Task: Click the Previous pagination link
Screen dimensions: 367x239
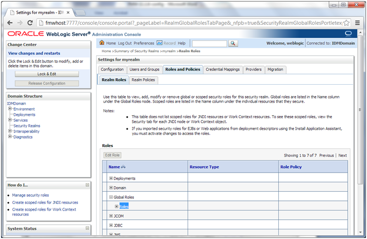Action: [x=326, y=155]
